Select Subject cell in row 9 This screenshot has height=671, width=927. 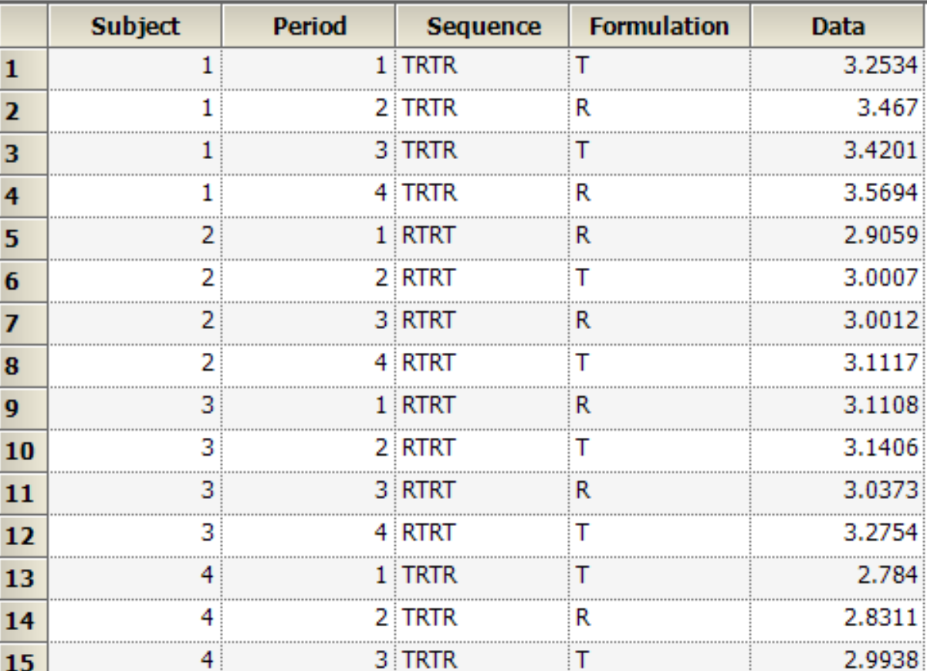[135, 405]
